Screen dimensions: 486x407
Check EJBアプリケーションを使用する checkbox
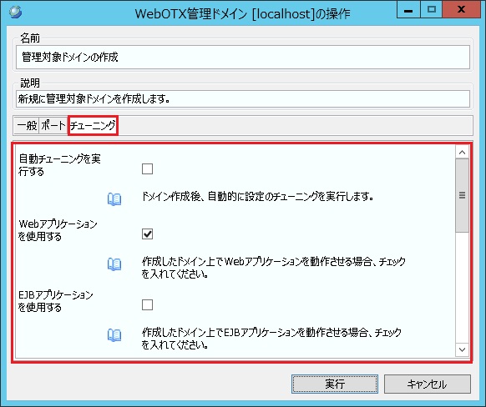pos(147,305)
